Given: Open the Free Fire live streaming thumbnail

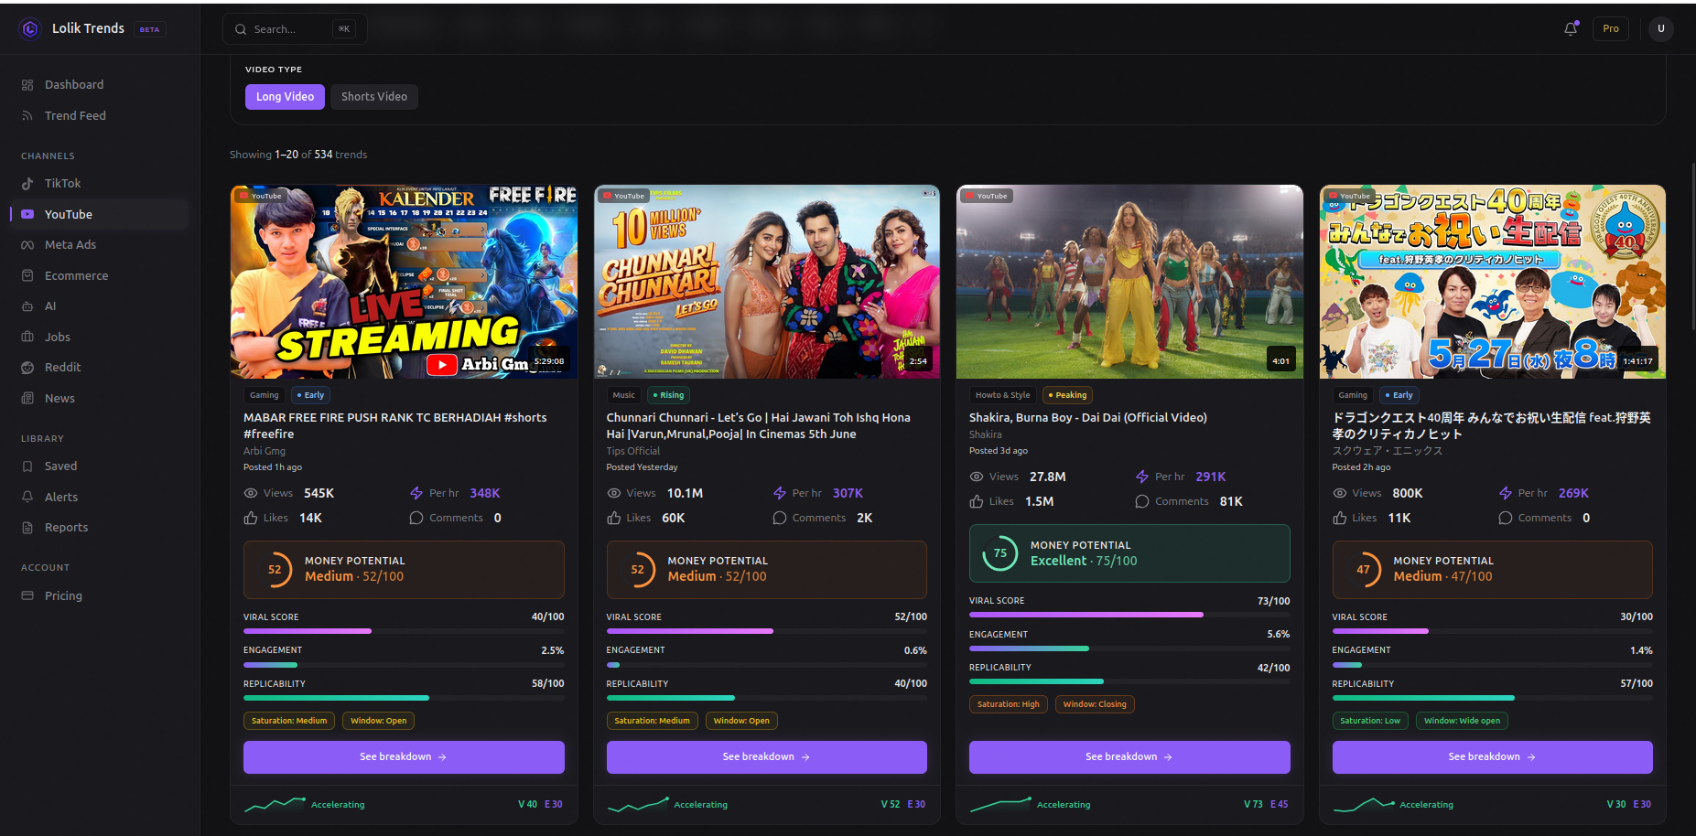Looking at the screenshot, I should coord(404,282).
